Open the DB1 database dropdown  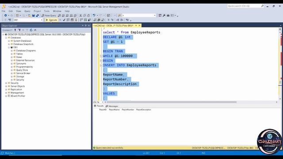coord(42,20)
